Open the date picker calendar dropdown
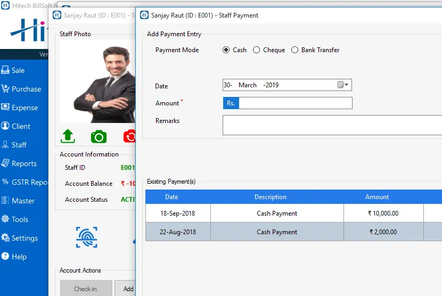The height and width of the screenshot is (296, 442). (x=343, y=85)
